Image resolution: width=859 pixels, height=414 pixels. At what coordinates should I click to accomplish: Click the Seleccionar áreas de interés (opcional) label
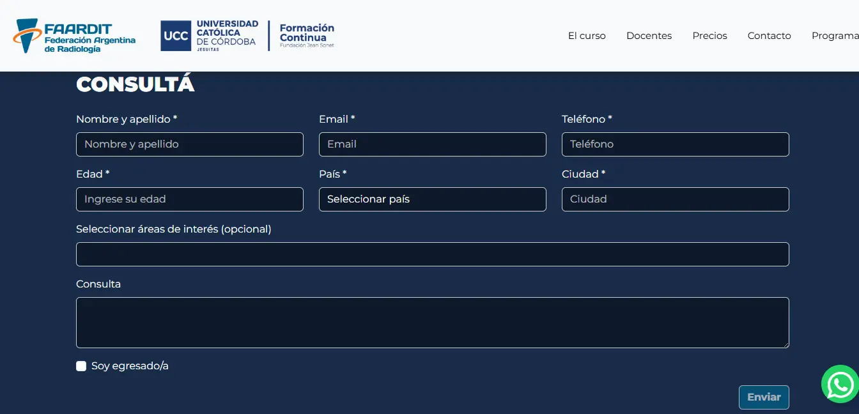tap(174, 229)
